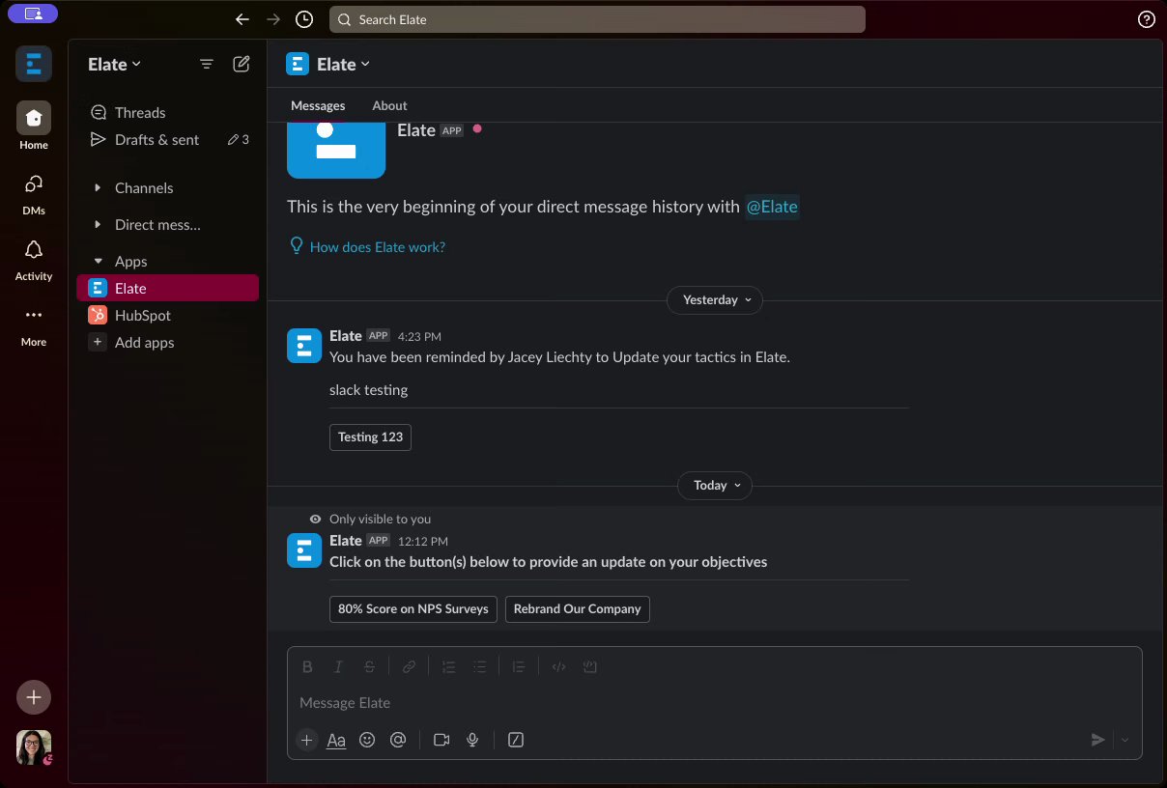The width and height of the screenshot is (1167, 788).
Task: Toggle strikethrough formatting
Action: [x=369, y=666]
